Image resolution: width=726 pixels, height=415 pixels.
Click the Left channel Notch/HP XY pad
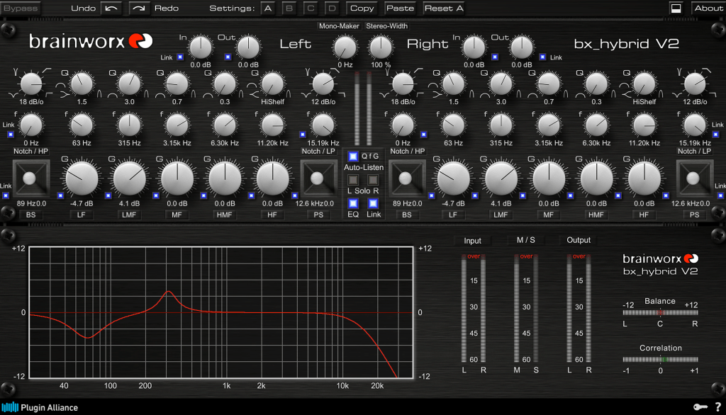[x=29, y=178]
